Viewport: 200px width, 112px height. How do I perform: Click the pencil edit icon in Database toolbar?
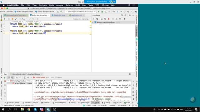click(117, 19)
